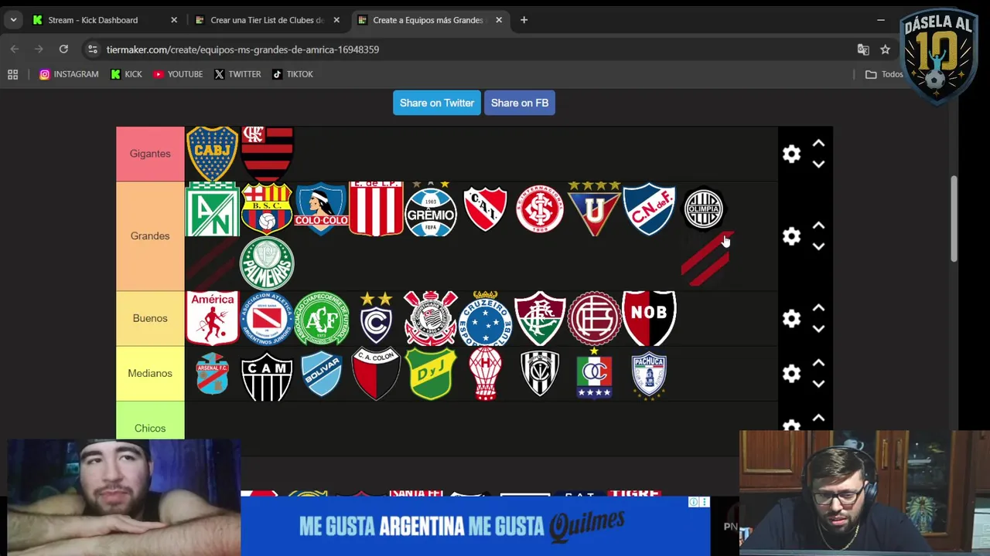The width and height of the screenshot is (990, 556).
Task: Switch to Crear una Tier List tab
Action: point(267,20)
